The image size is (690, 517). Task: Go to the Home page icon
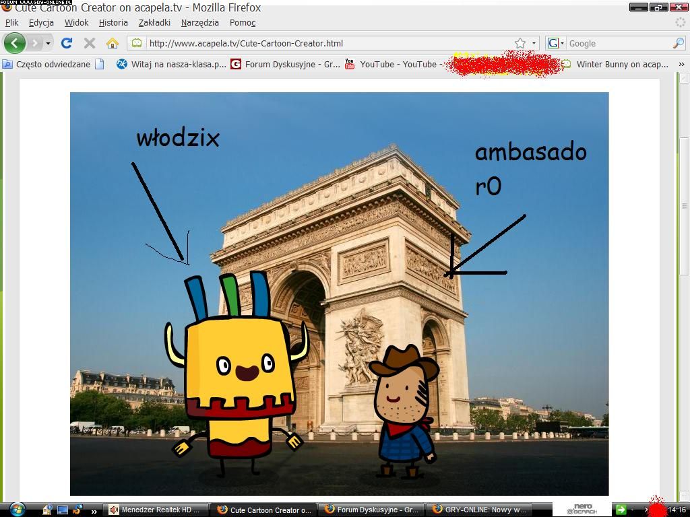(x=113, y=43)
